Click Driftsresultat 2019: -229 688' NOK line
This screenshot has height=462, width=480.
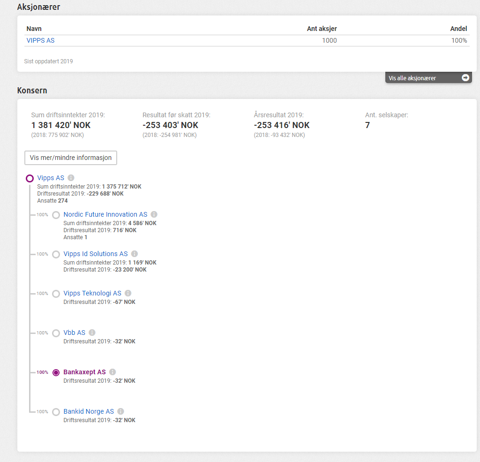tap(81, 194)
